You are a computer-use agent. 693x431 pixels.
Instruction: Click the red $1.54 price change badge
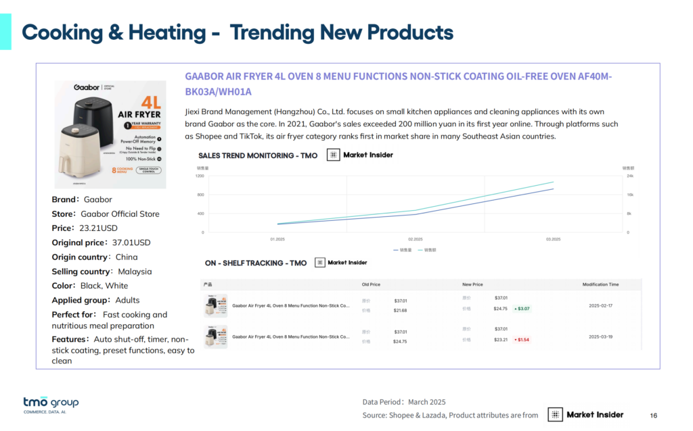click(x=522, y=340)
